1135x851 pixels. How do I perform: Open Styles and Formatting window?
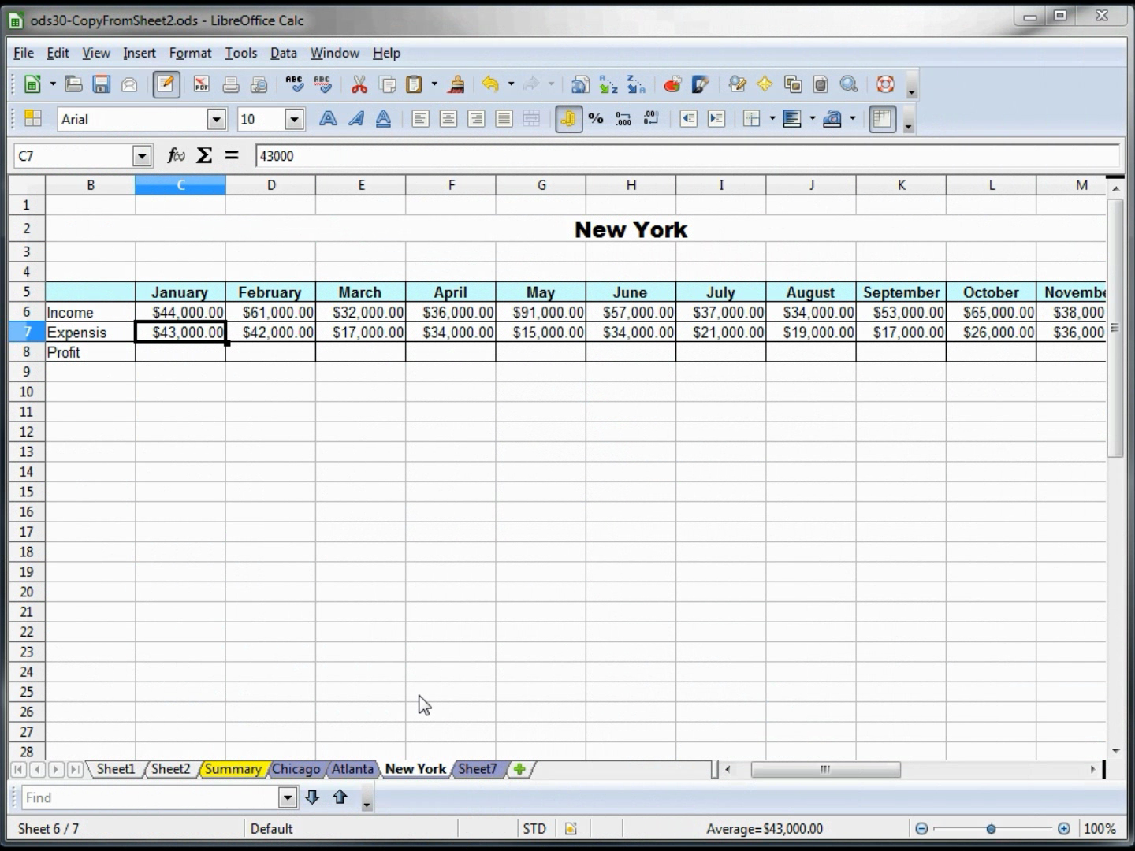pos(33,119)
